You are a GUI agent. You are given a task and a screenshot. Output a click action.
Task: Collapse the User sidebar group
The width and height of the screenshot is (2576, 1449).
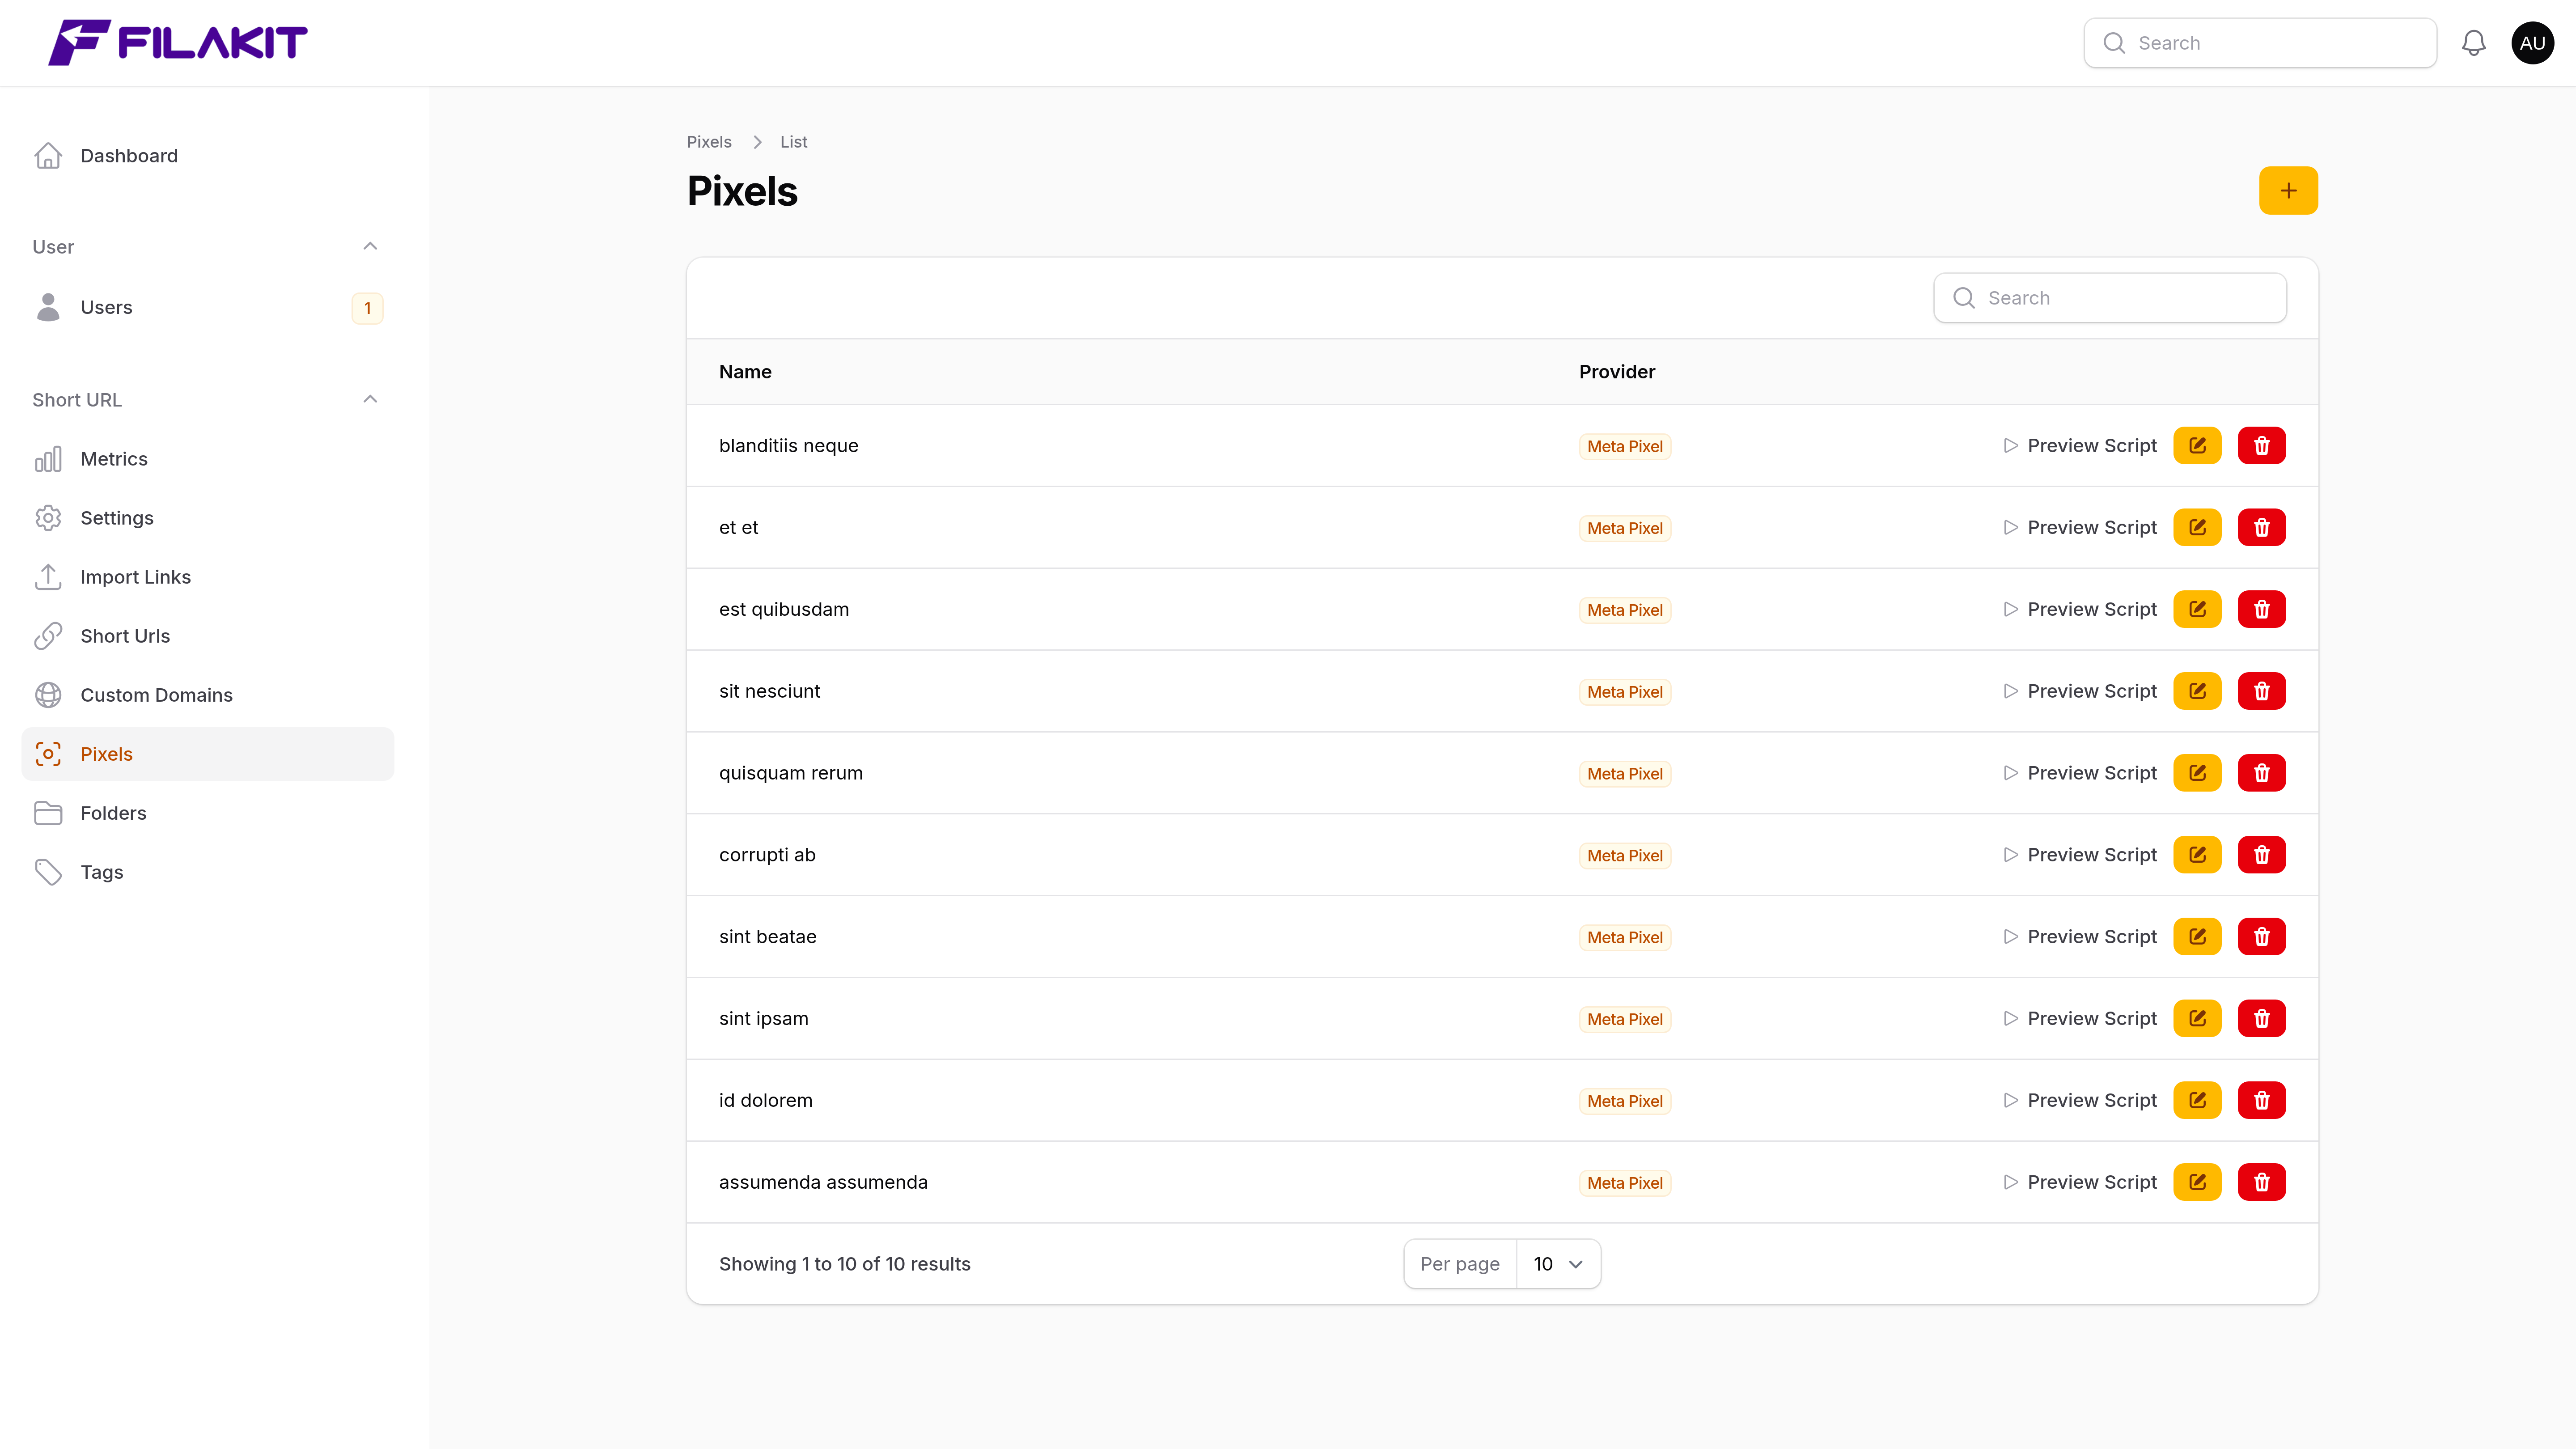[370, 247]
